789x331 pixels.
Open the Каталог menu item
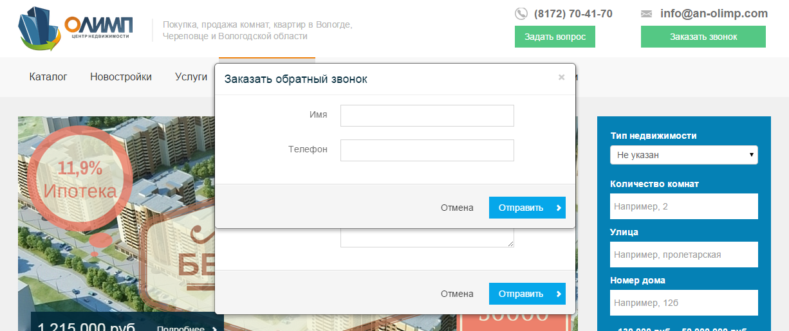[48, 77]
